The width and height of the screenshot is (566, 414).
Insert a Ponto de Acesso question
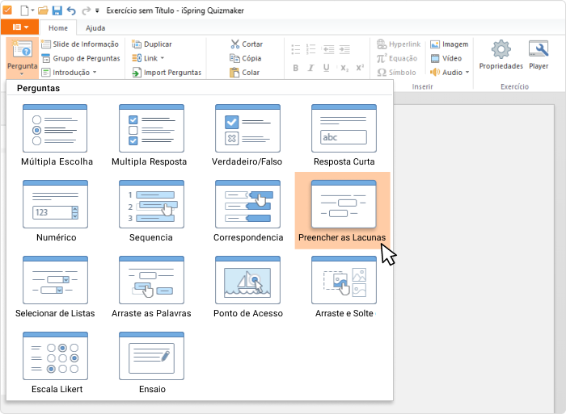point(247,286)
